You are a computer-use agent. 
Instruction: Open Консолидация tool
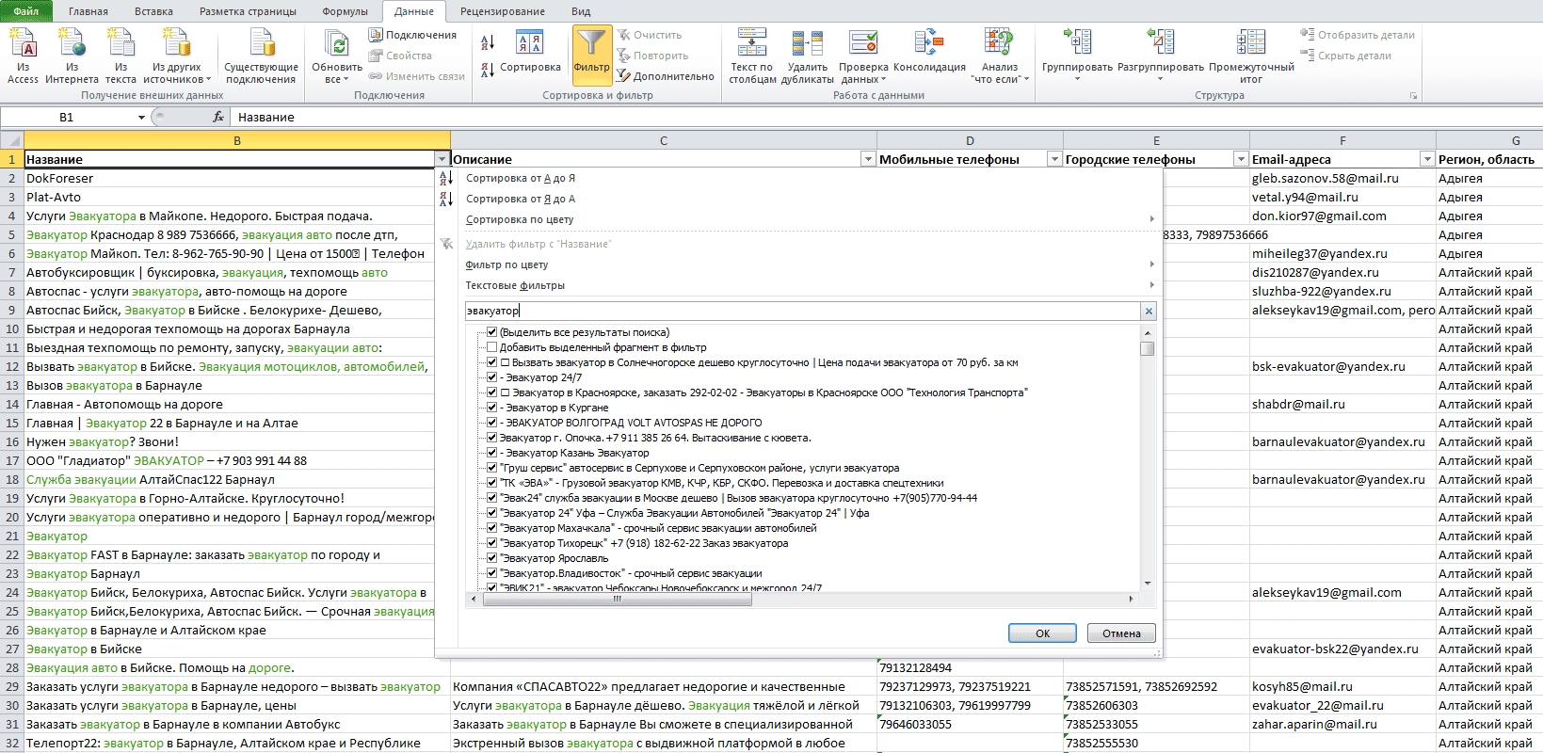[929, 52]
